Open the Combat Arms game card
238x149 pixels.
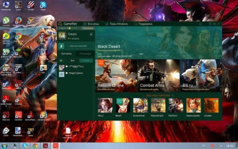point(158,75)
